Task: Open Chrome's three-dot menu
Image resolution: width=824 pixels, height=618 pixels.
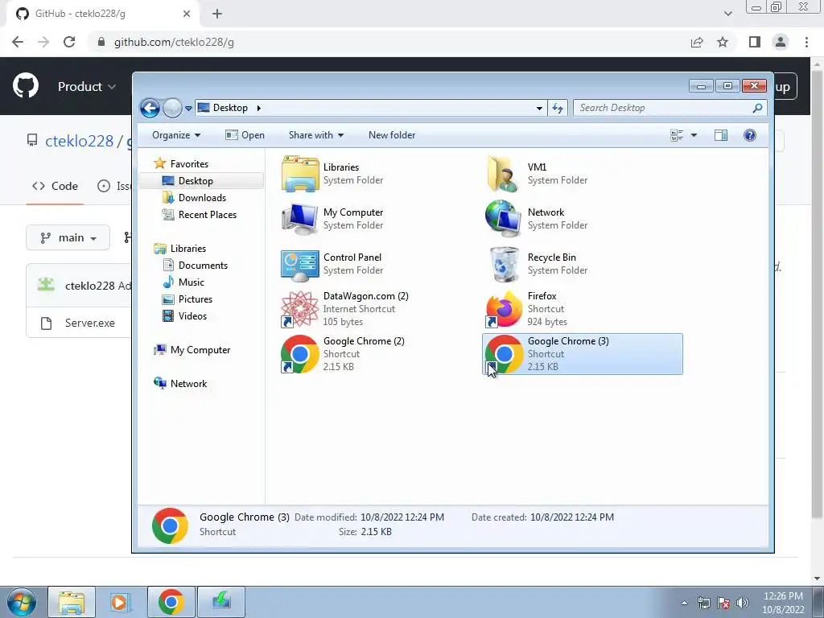Action: [x=806, y=42]
